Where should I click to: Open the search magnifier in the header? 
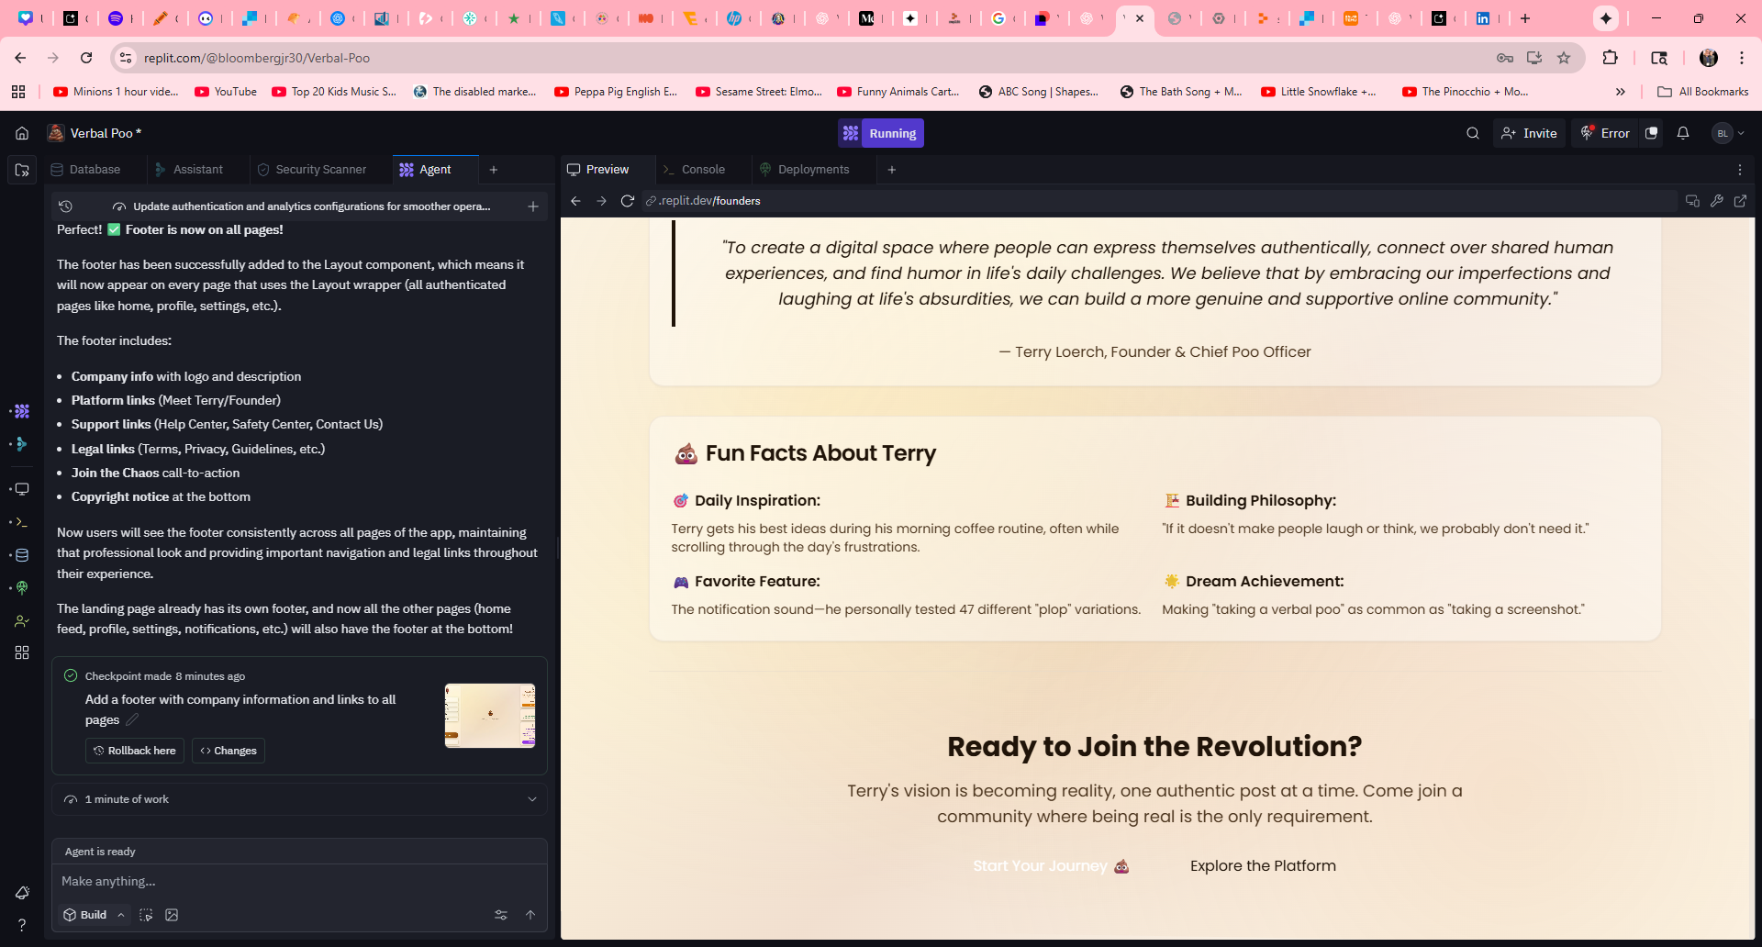[x=1472, y=133]
